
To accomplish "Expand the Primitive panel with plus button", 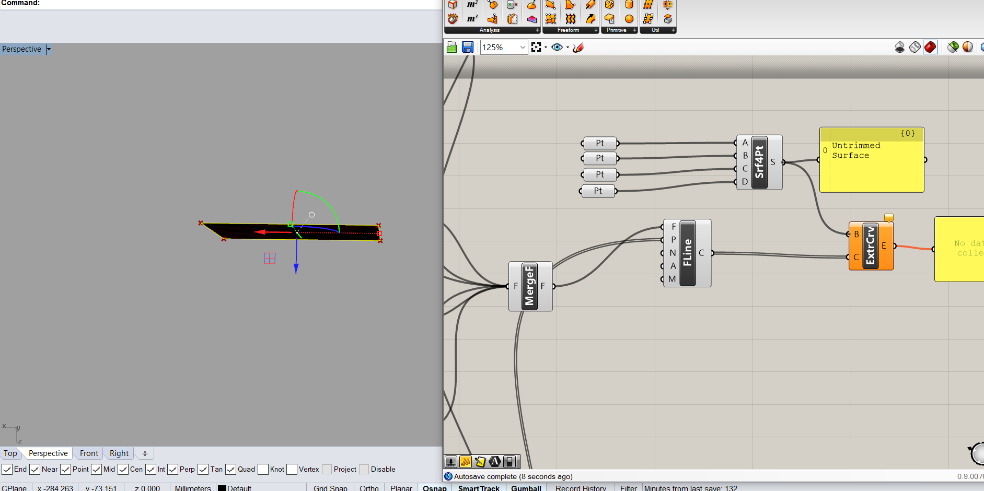I will tap(634, 30).
